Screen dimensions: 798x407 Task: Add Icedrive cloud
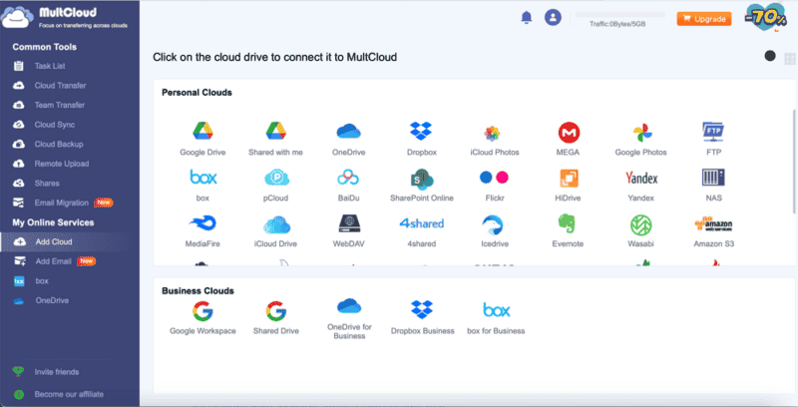click(x=493, y=224)
